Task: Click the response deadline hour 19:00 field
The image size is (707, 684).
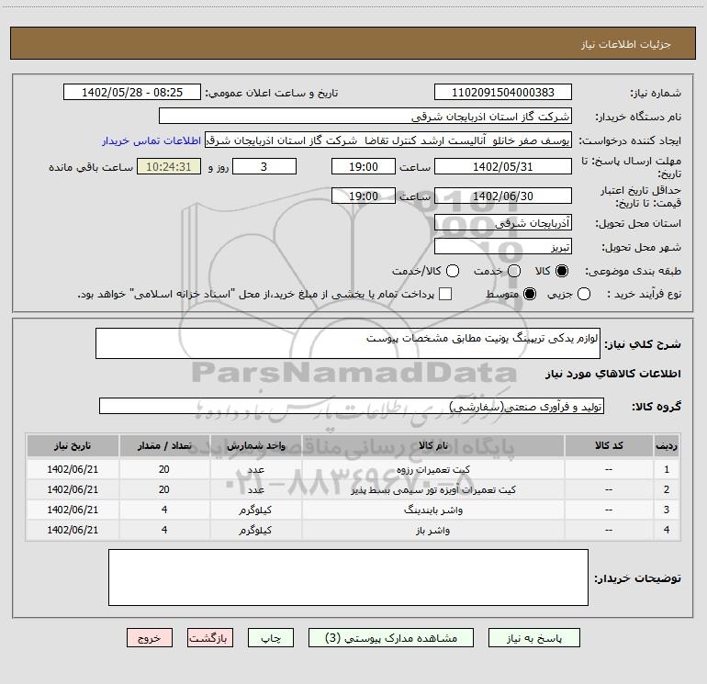Action: [x=364, y=167]
